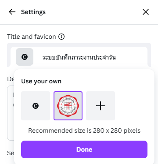Confirm favicon selection with Done
Image resolution: width=158 pixels, height=164 pixels.
tap(84, 149)
